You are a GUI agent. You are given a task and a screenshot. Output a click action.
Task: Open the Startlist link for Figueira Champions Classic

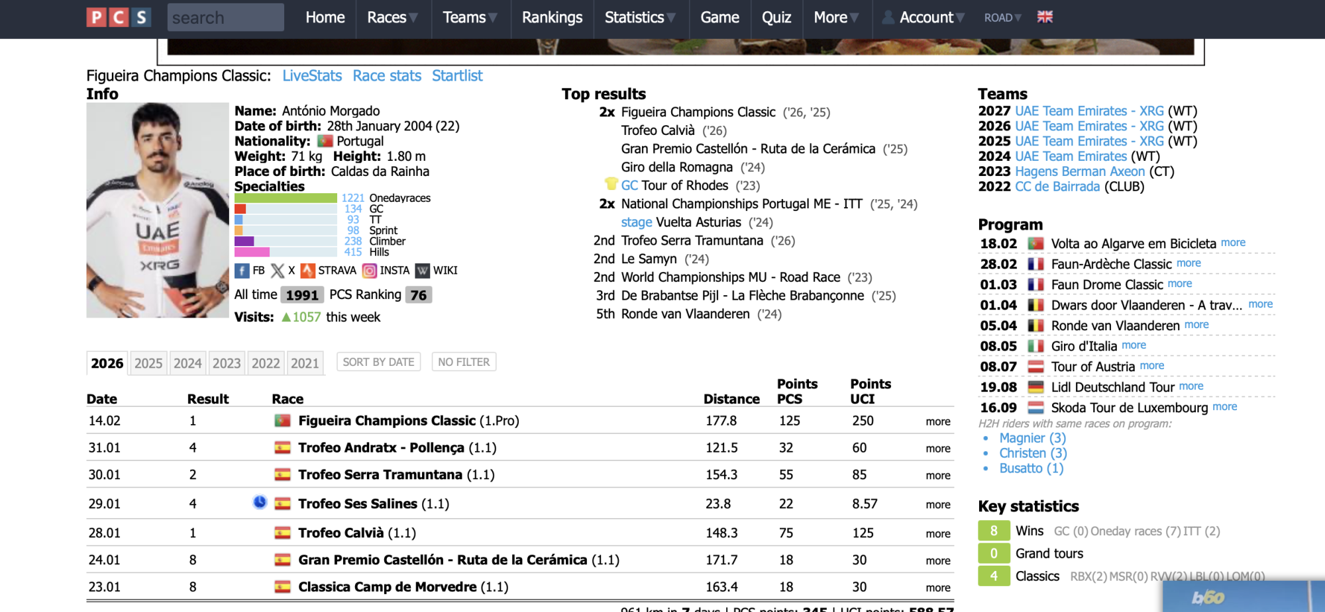(456, 76)
